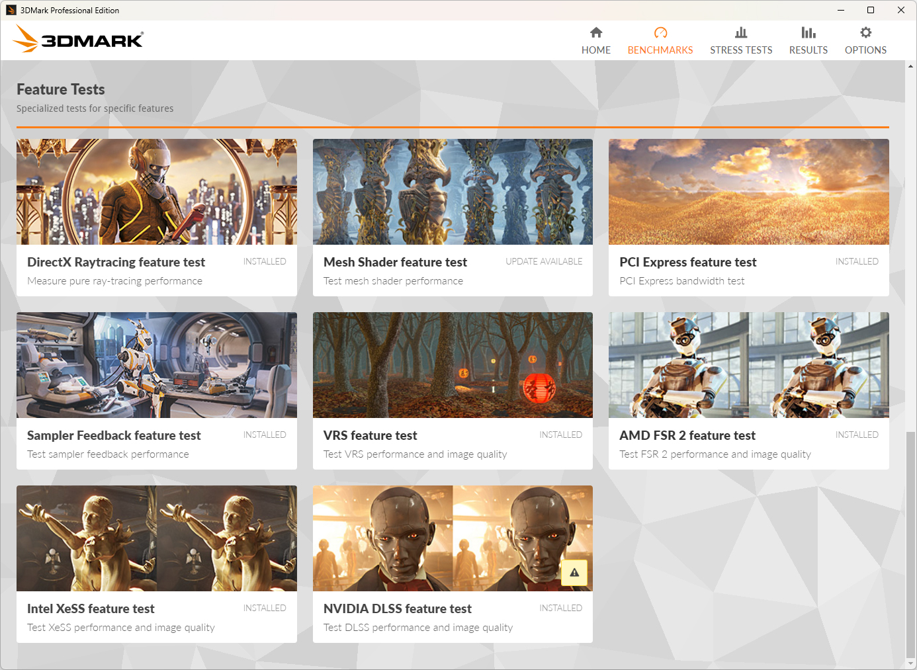Click 'PCI Express bandwidth test' description
Screen dimensions: 917x670
point(681,281)
